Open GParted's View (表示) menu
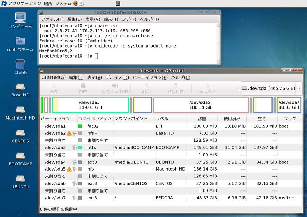 tap(95, 77)
